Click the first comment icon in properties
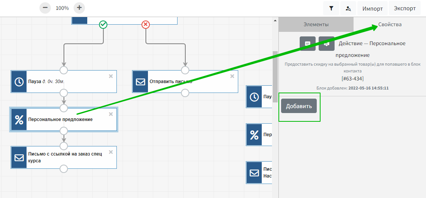Screen dimensions: 426x198 [308, 44]
